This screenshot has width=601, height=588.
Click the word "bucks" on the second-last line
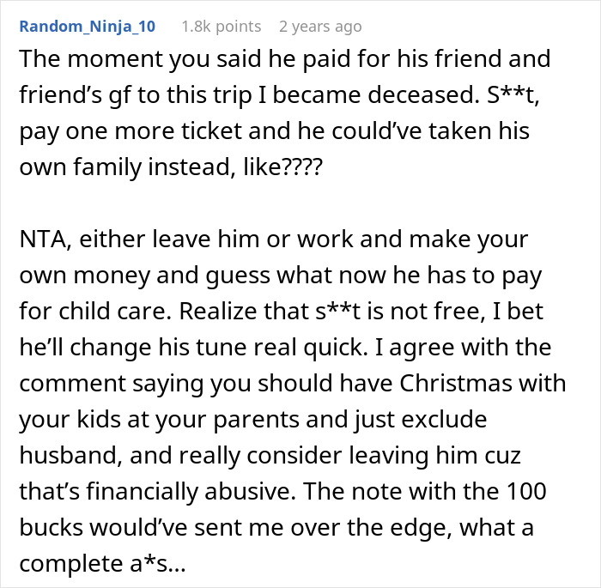click(51, 526)
